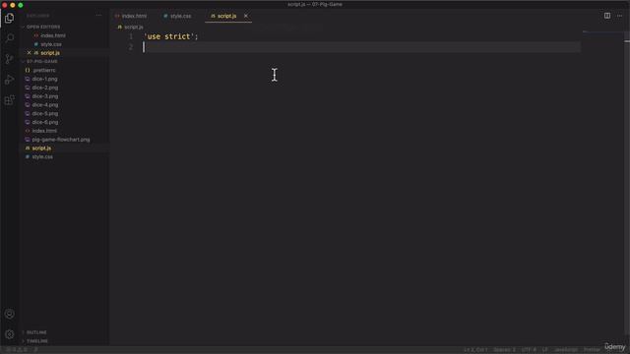The image size is (630, 354).
Task: Switch to the style.css tab
Action: 177,16
